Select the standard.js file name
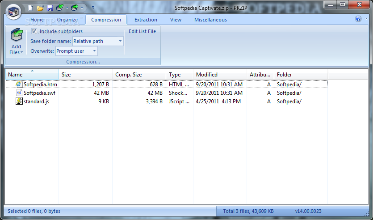Image resolution: width=373 pixels, height=220 pixels. tap(36, 102)
